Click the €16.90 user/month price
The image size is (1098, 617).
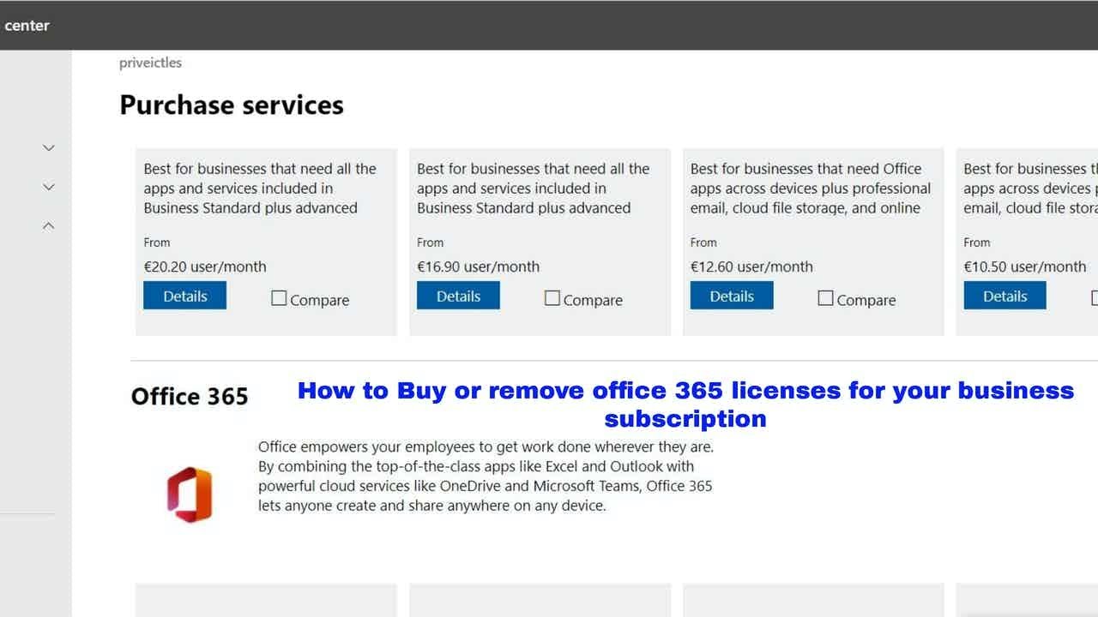pyautogui.click(x=479, y=267)
